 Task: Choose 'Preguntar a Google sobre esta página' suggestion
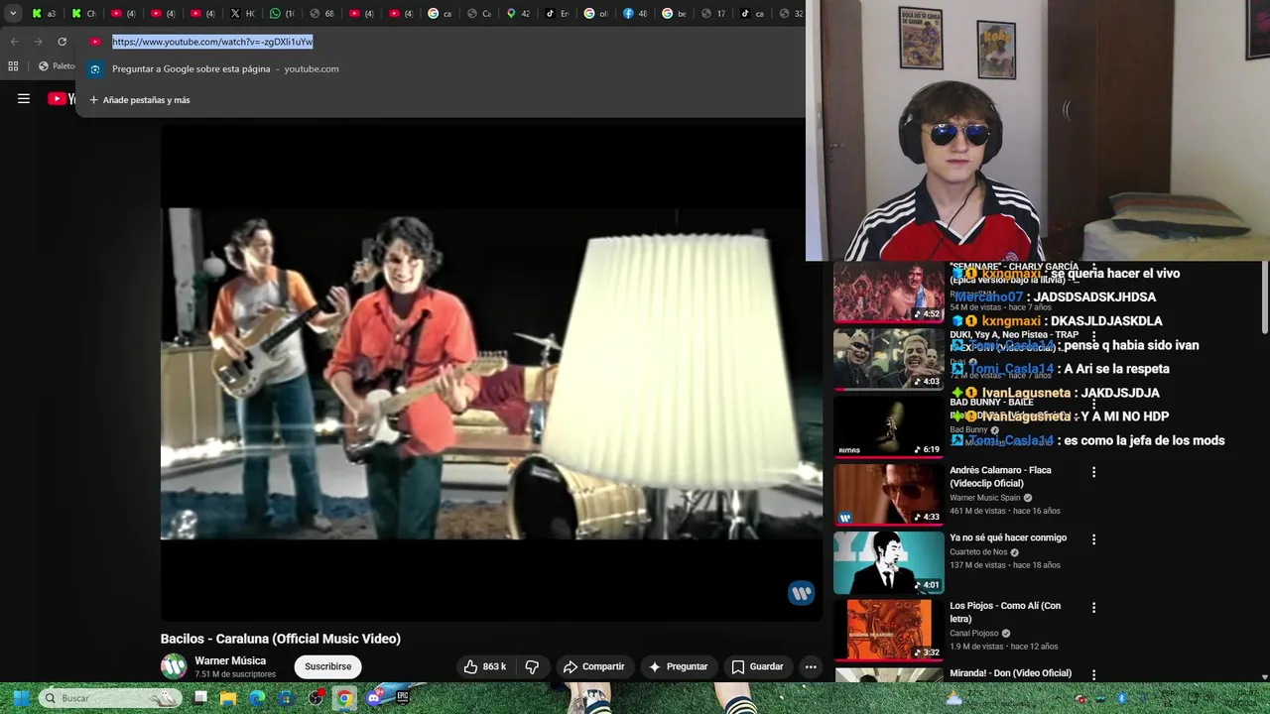442,68
